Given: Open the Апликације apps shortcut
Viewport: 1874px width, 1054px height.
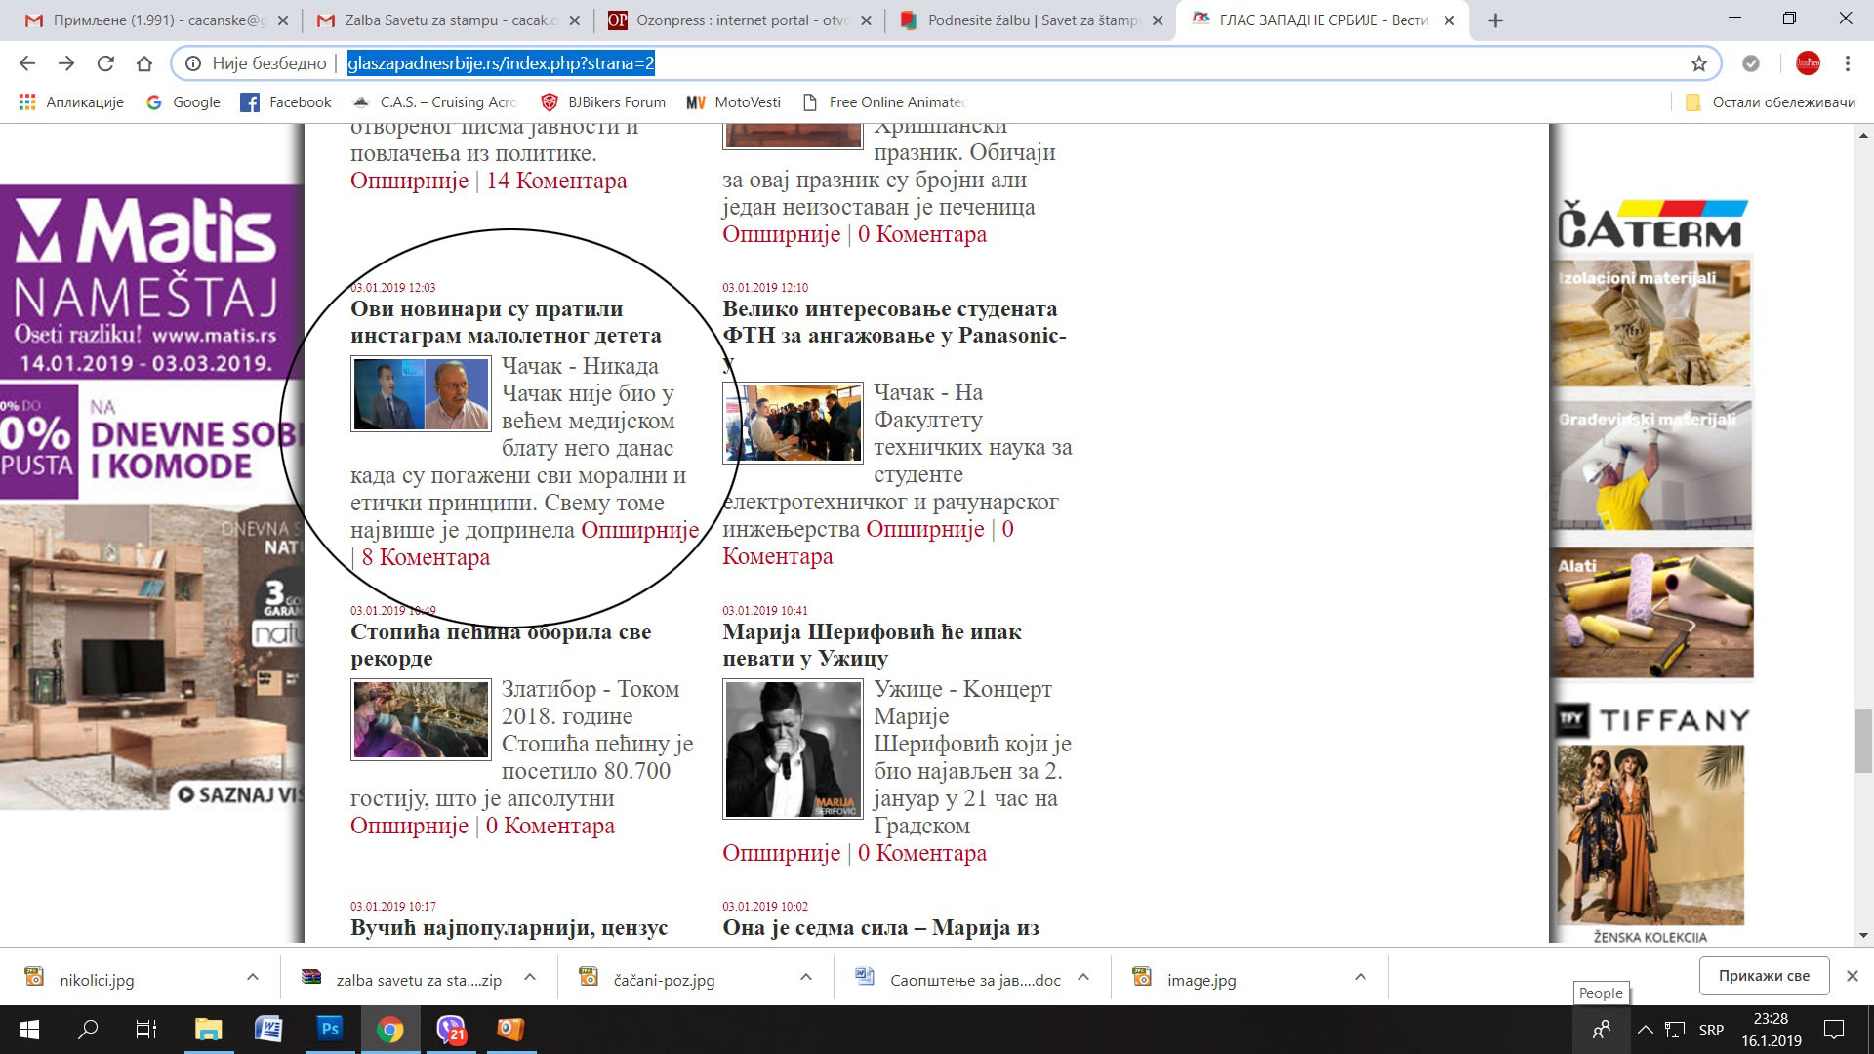Looking at the screenshot, I should point(71,101).
